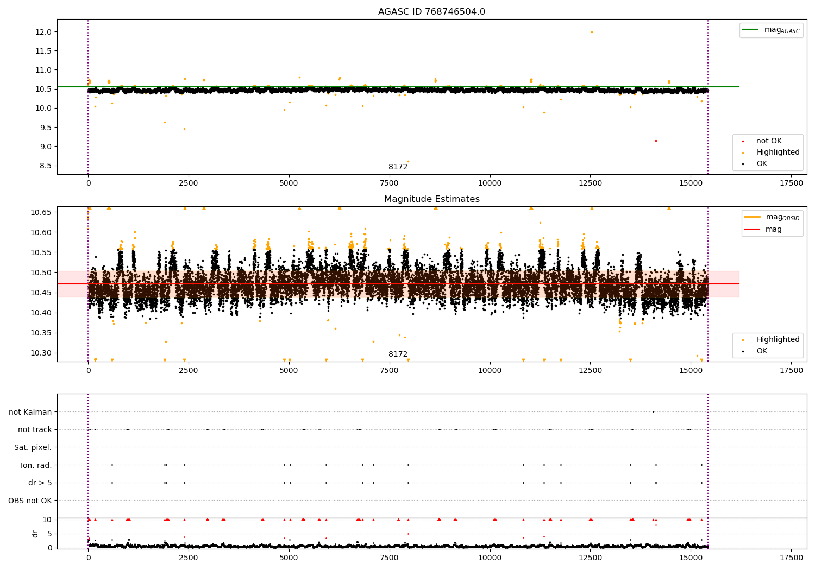
Task: Click the 'OBS not OK' row label
Action: pyautogui.click(x=30, y=501)
